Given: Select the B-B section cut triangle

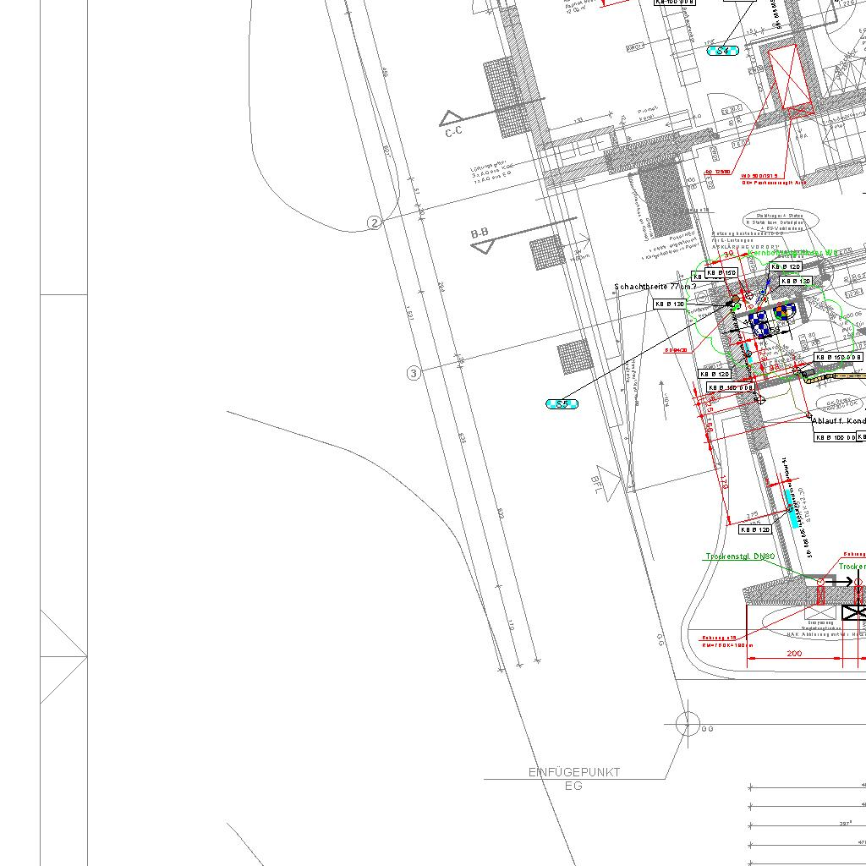Looking at the screenshot, I should [482, 246].
